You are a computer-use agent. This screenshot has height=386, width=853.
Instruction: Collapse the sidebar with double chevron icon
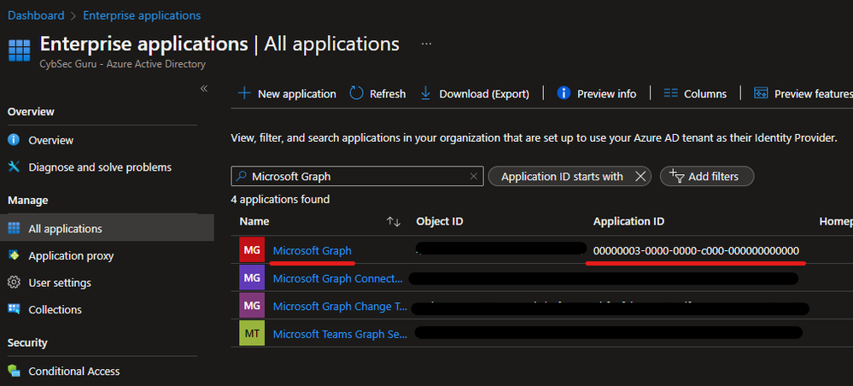(204, 89)
